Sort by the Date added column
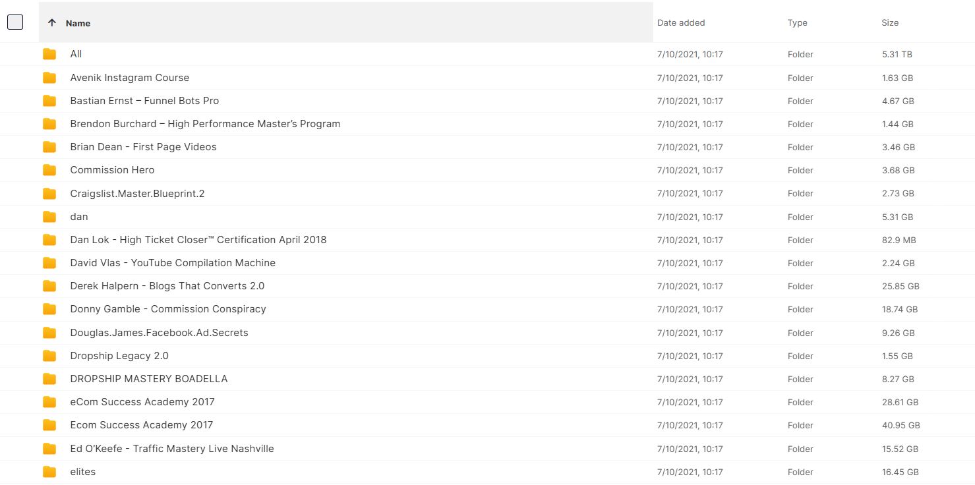The height and width of the screenshot is (485, 975). (681, 23)
